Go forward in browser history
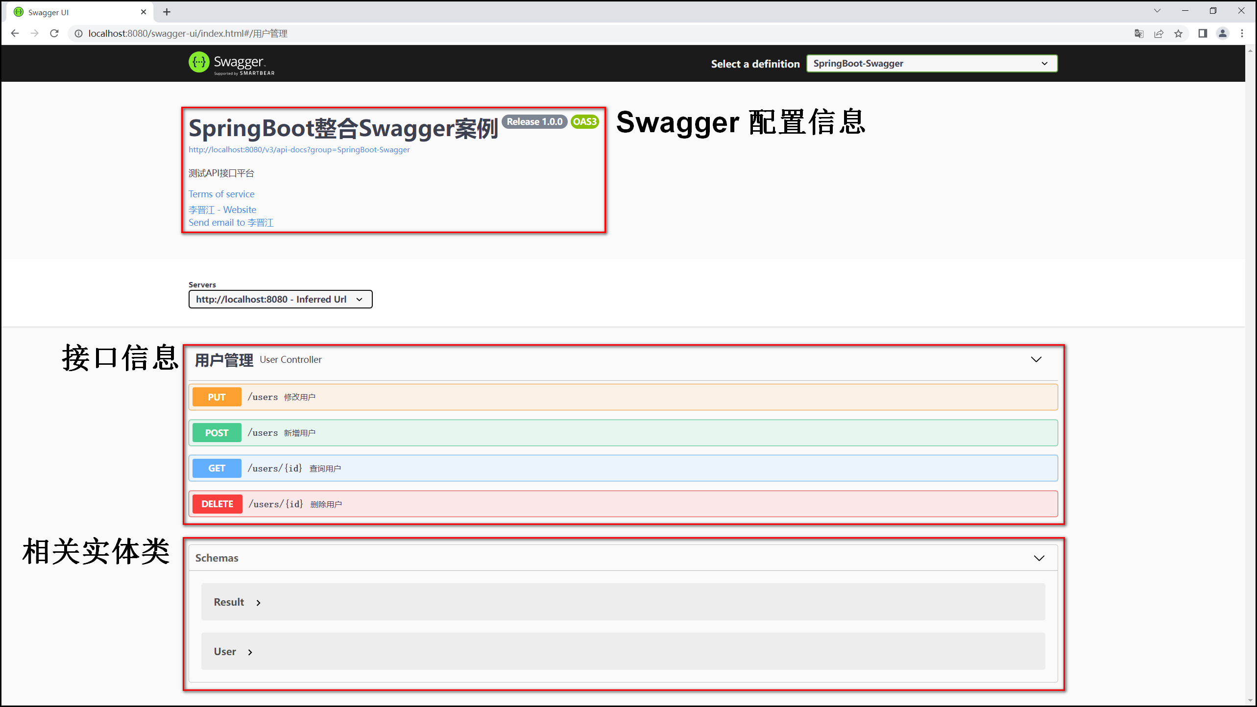The height and width of the screenshot is (707, 1257). [34, 33]
